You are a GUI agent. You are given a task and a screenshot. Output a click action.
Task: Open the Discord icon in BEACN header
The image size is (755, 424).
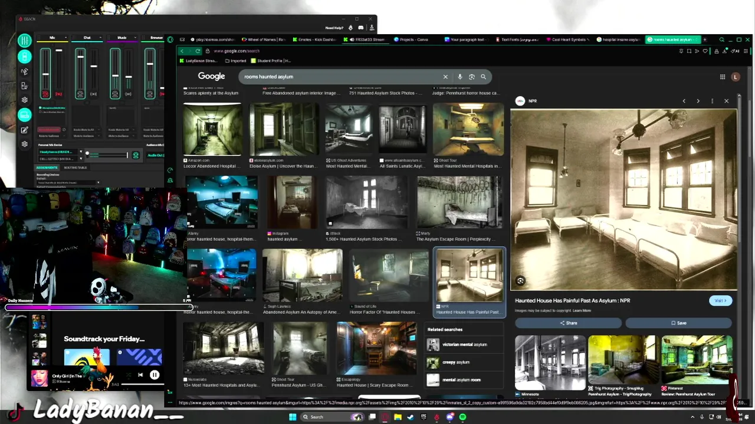pos(362,28)
